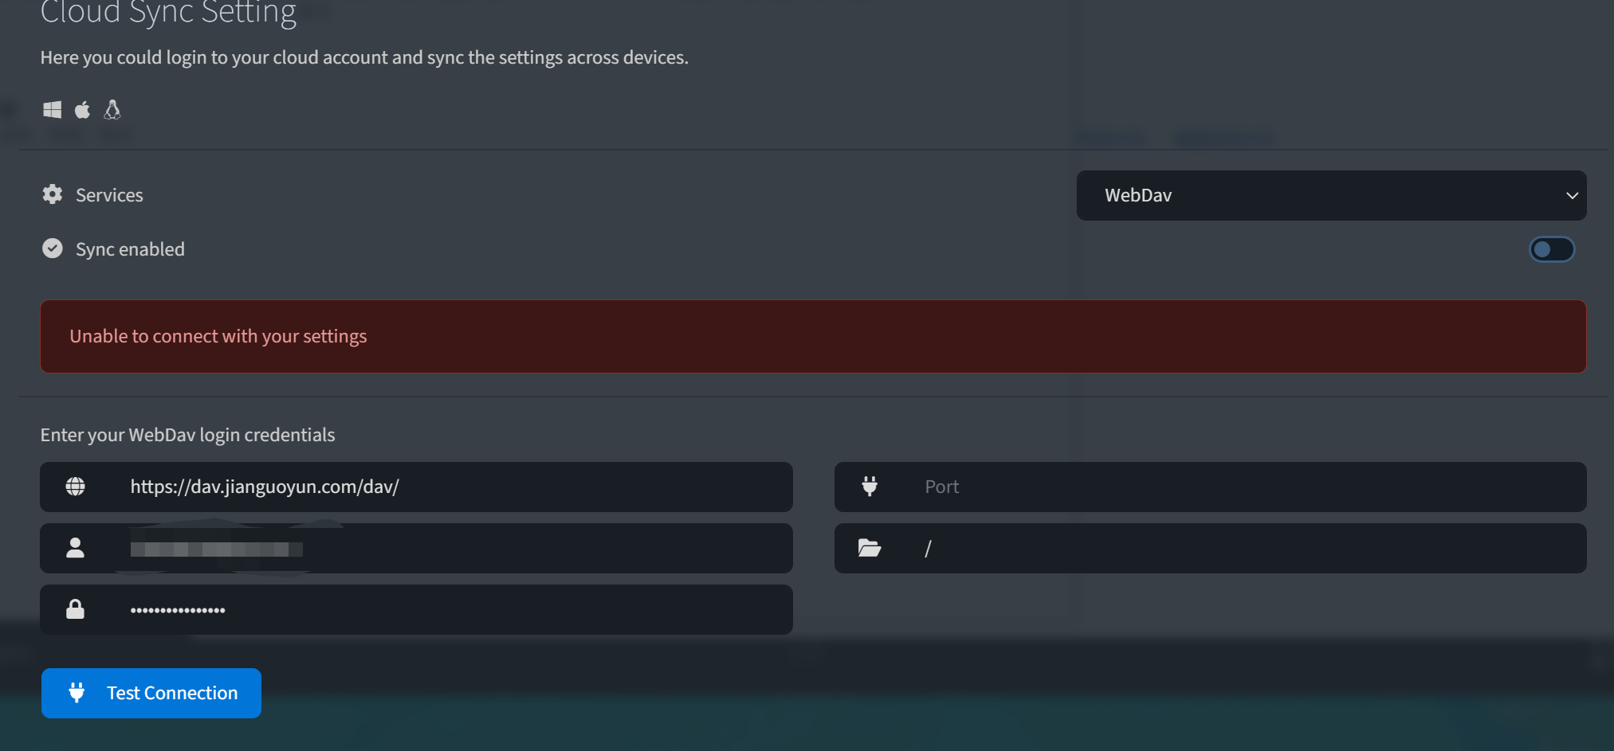Screen dimensions: 1614x751
Task: Click the folder icon beside the path field
Action: (870, 548)
